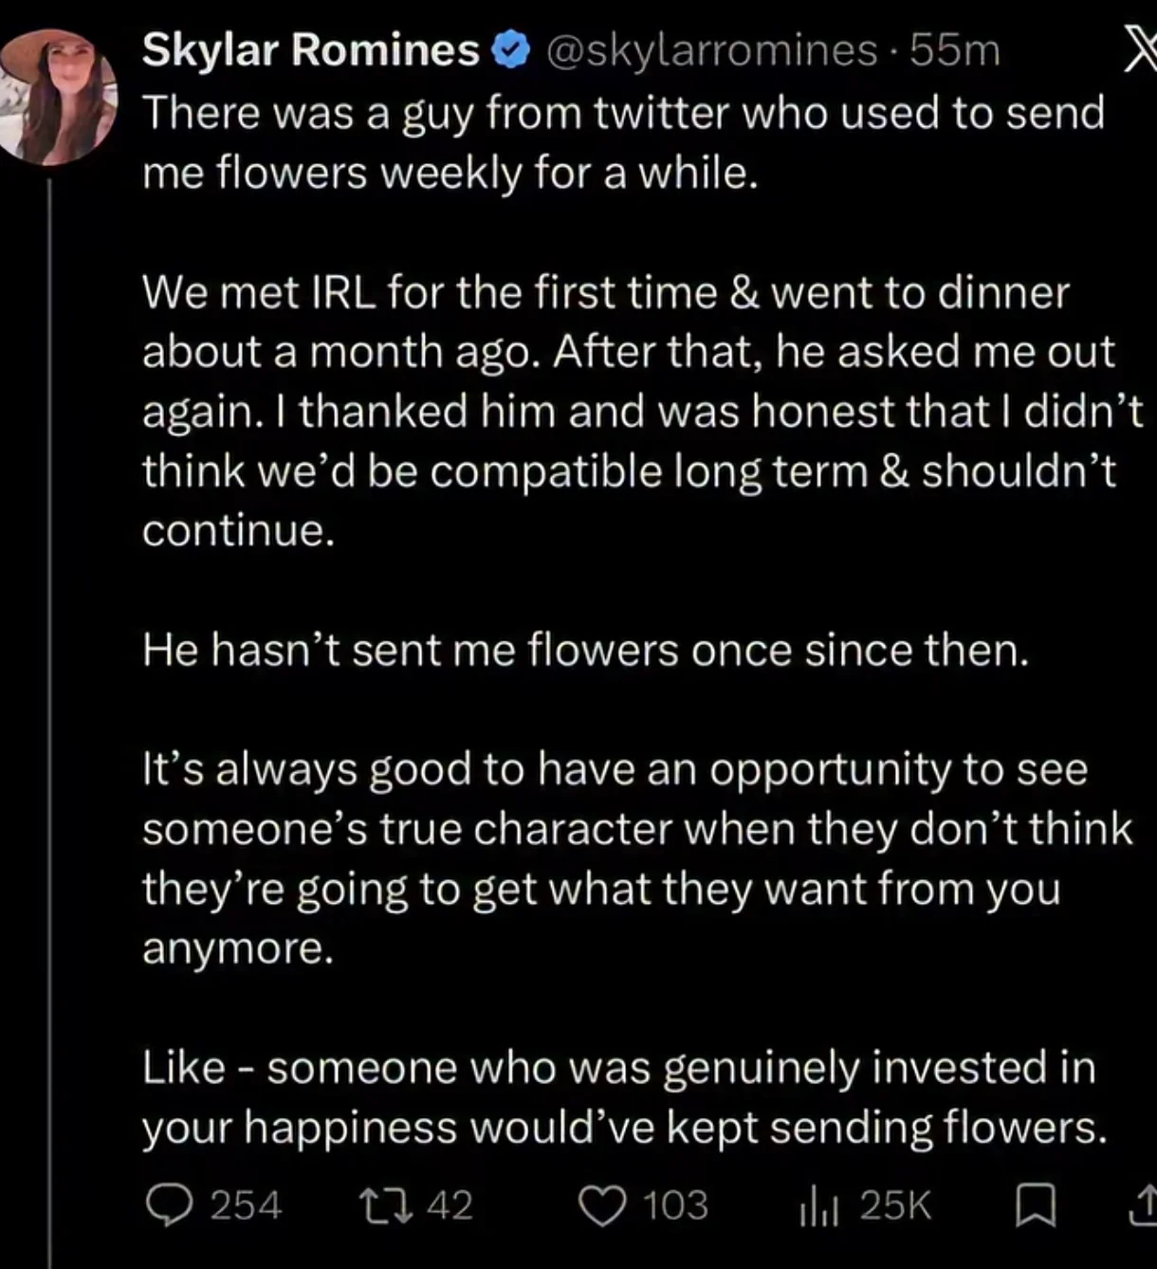The image size is (1157, 1269).
Task: Click the X logo at top right
Action: [1137, 50]
